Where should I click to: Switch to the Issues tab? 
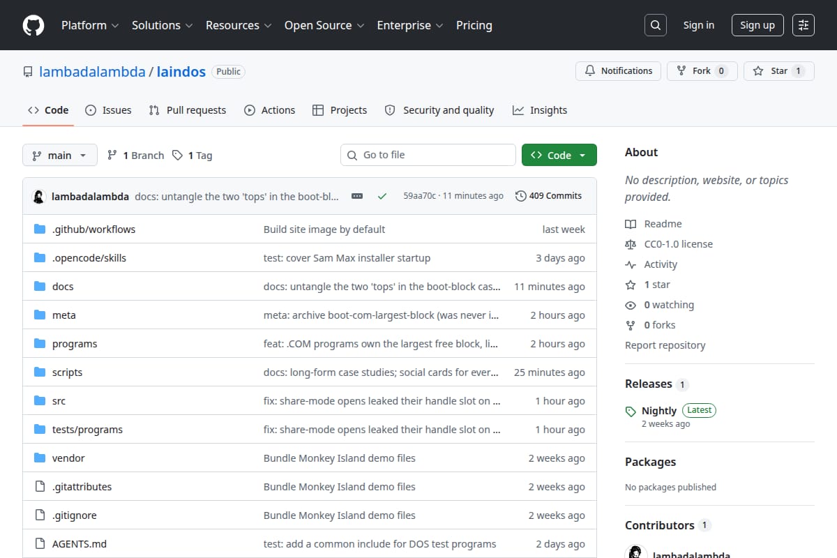(x=108, y=110)
